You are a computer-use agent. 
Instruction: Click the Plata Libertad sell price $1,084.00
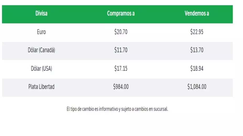[x=197, y=87]
